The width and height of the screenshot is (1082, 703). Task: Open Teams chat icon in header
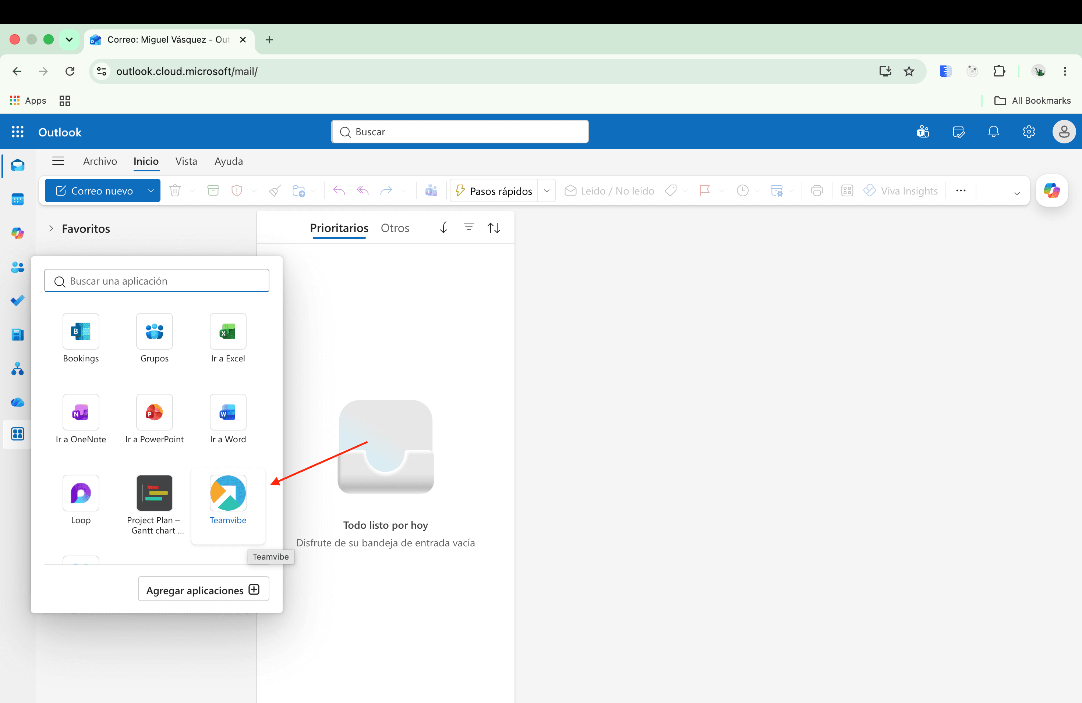click(923, 132)
